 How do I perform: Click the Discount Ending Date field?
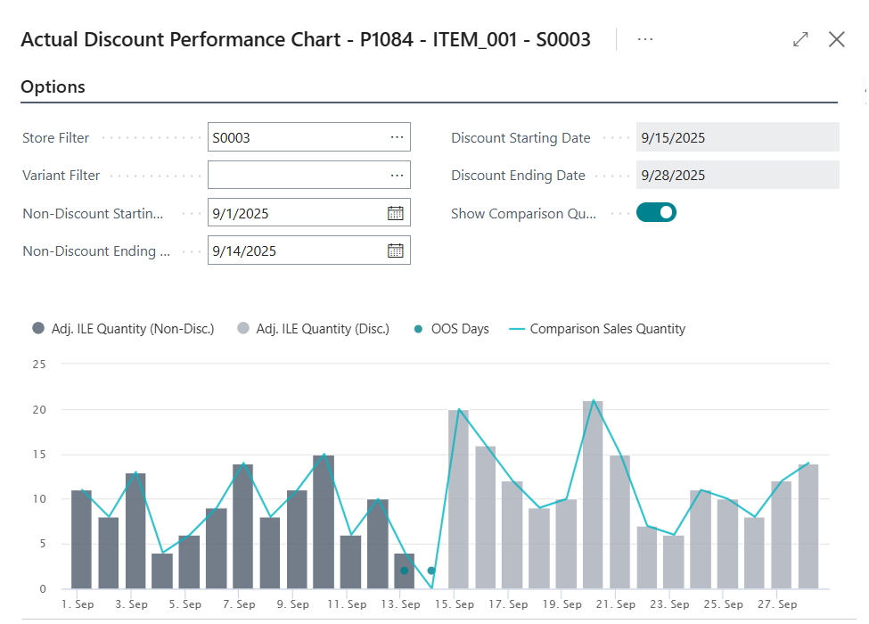pos(737,176)
